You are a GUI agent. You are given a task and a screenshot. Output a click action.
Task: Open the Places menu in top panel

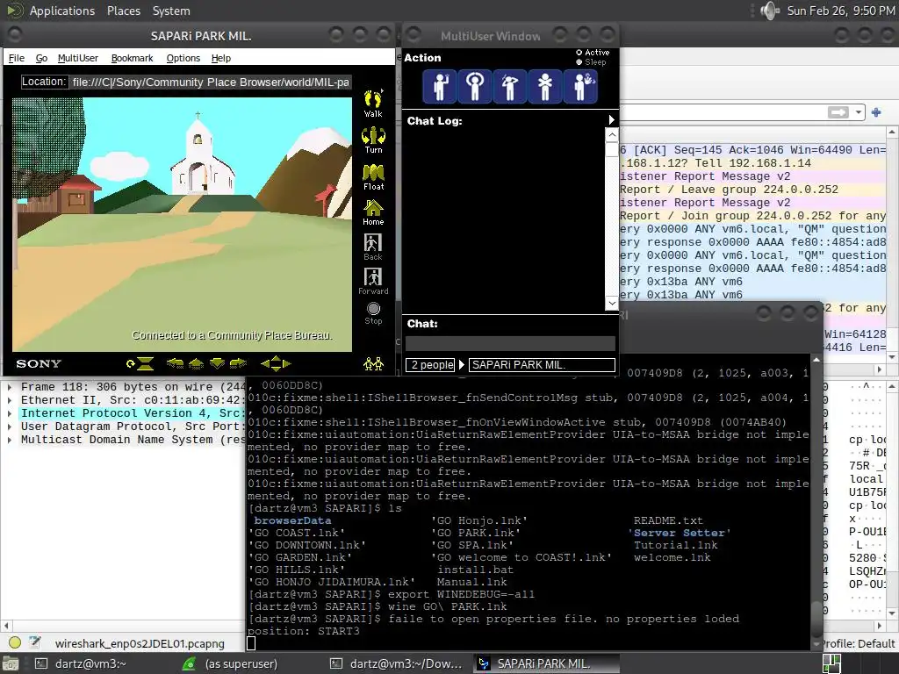click(123, 11)
